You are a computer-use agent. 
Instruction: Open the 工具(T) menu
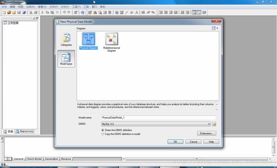(76, 7)
